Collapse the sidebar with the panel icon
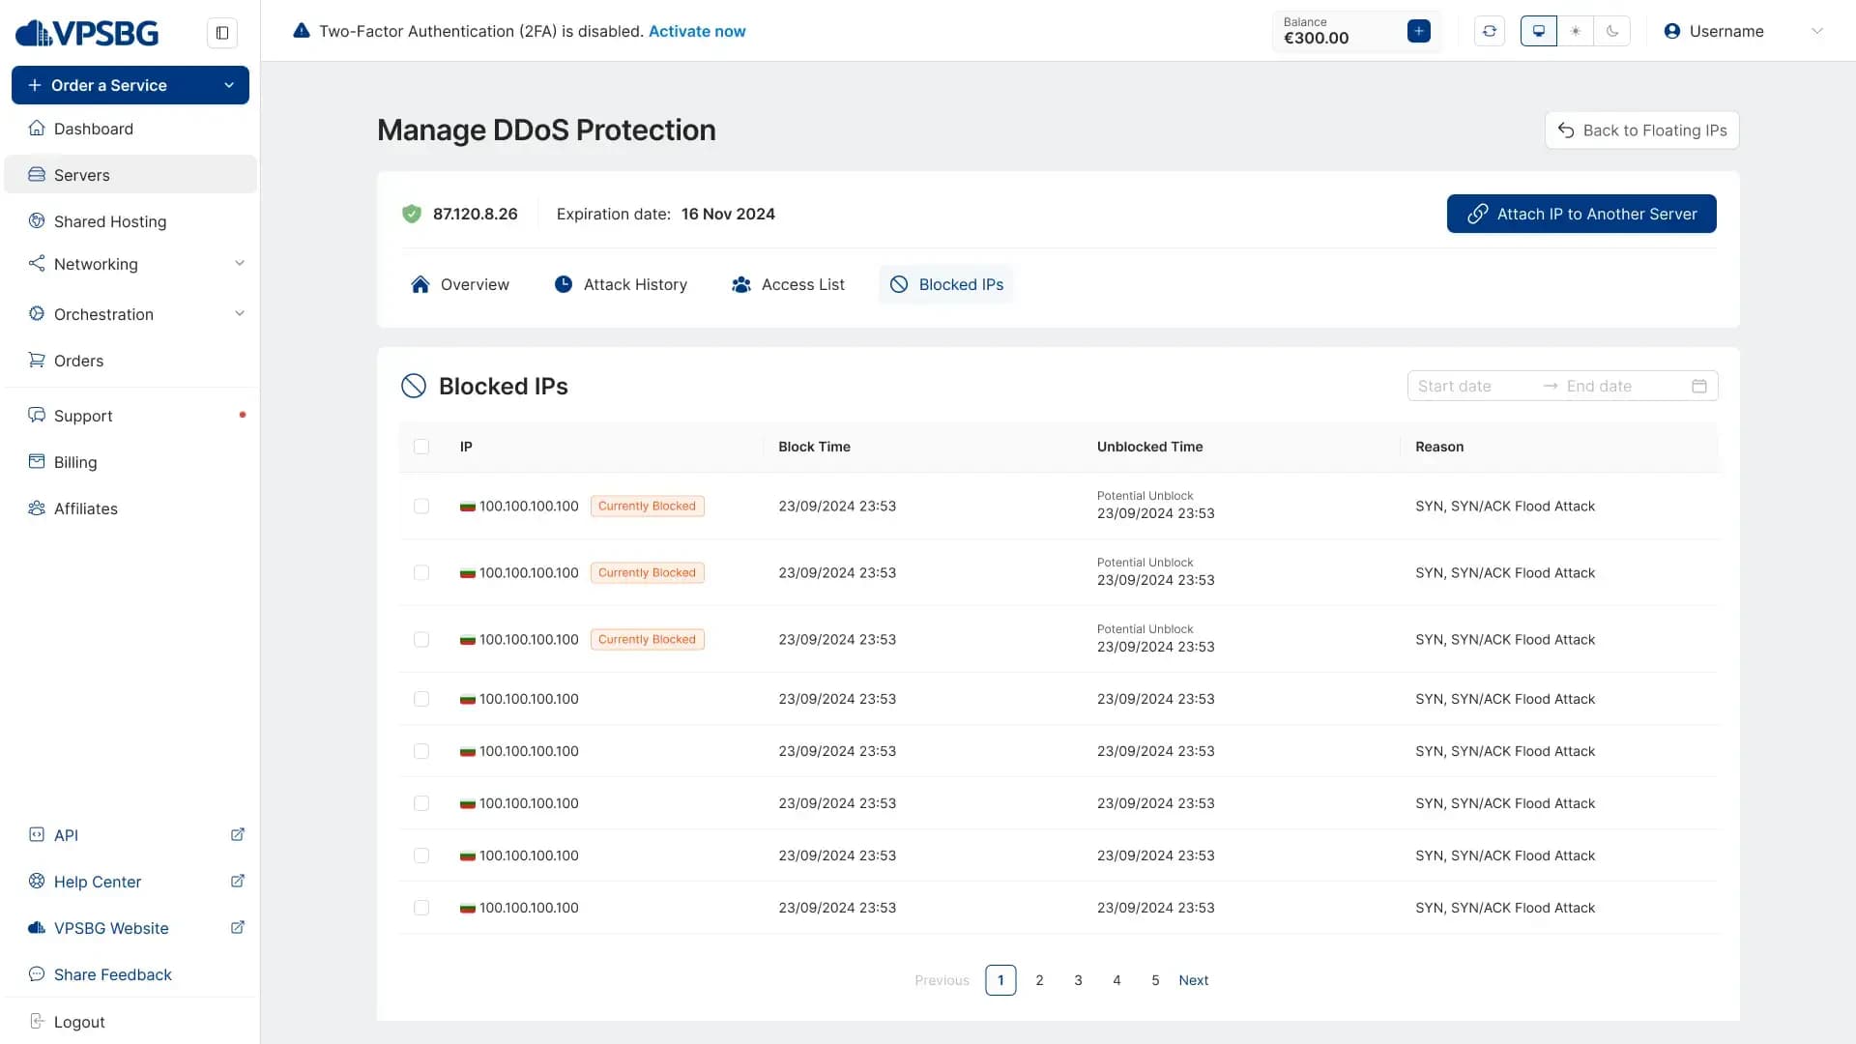Screen dimensions: 1856x1044 pos(221,33)
